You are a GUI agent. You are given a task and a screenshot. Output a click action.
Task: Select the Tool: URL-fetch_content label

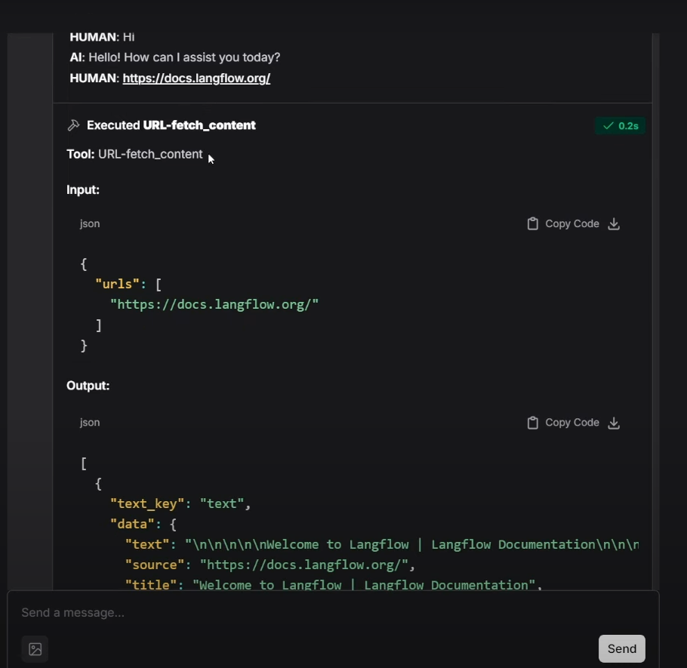click(134, 154)
